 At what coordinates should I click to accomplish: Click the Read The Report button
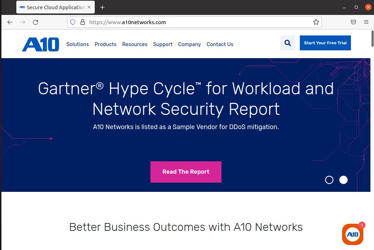click(186, 172)
